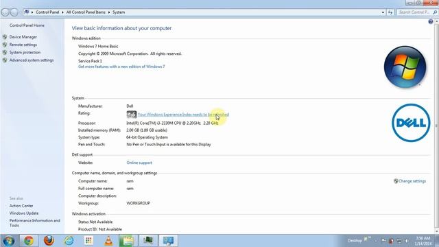Open Windows Update under See also
This screenshot has width=439, height=247.
point(24,213)
